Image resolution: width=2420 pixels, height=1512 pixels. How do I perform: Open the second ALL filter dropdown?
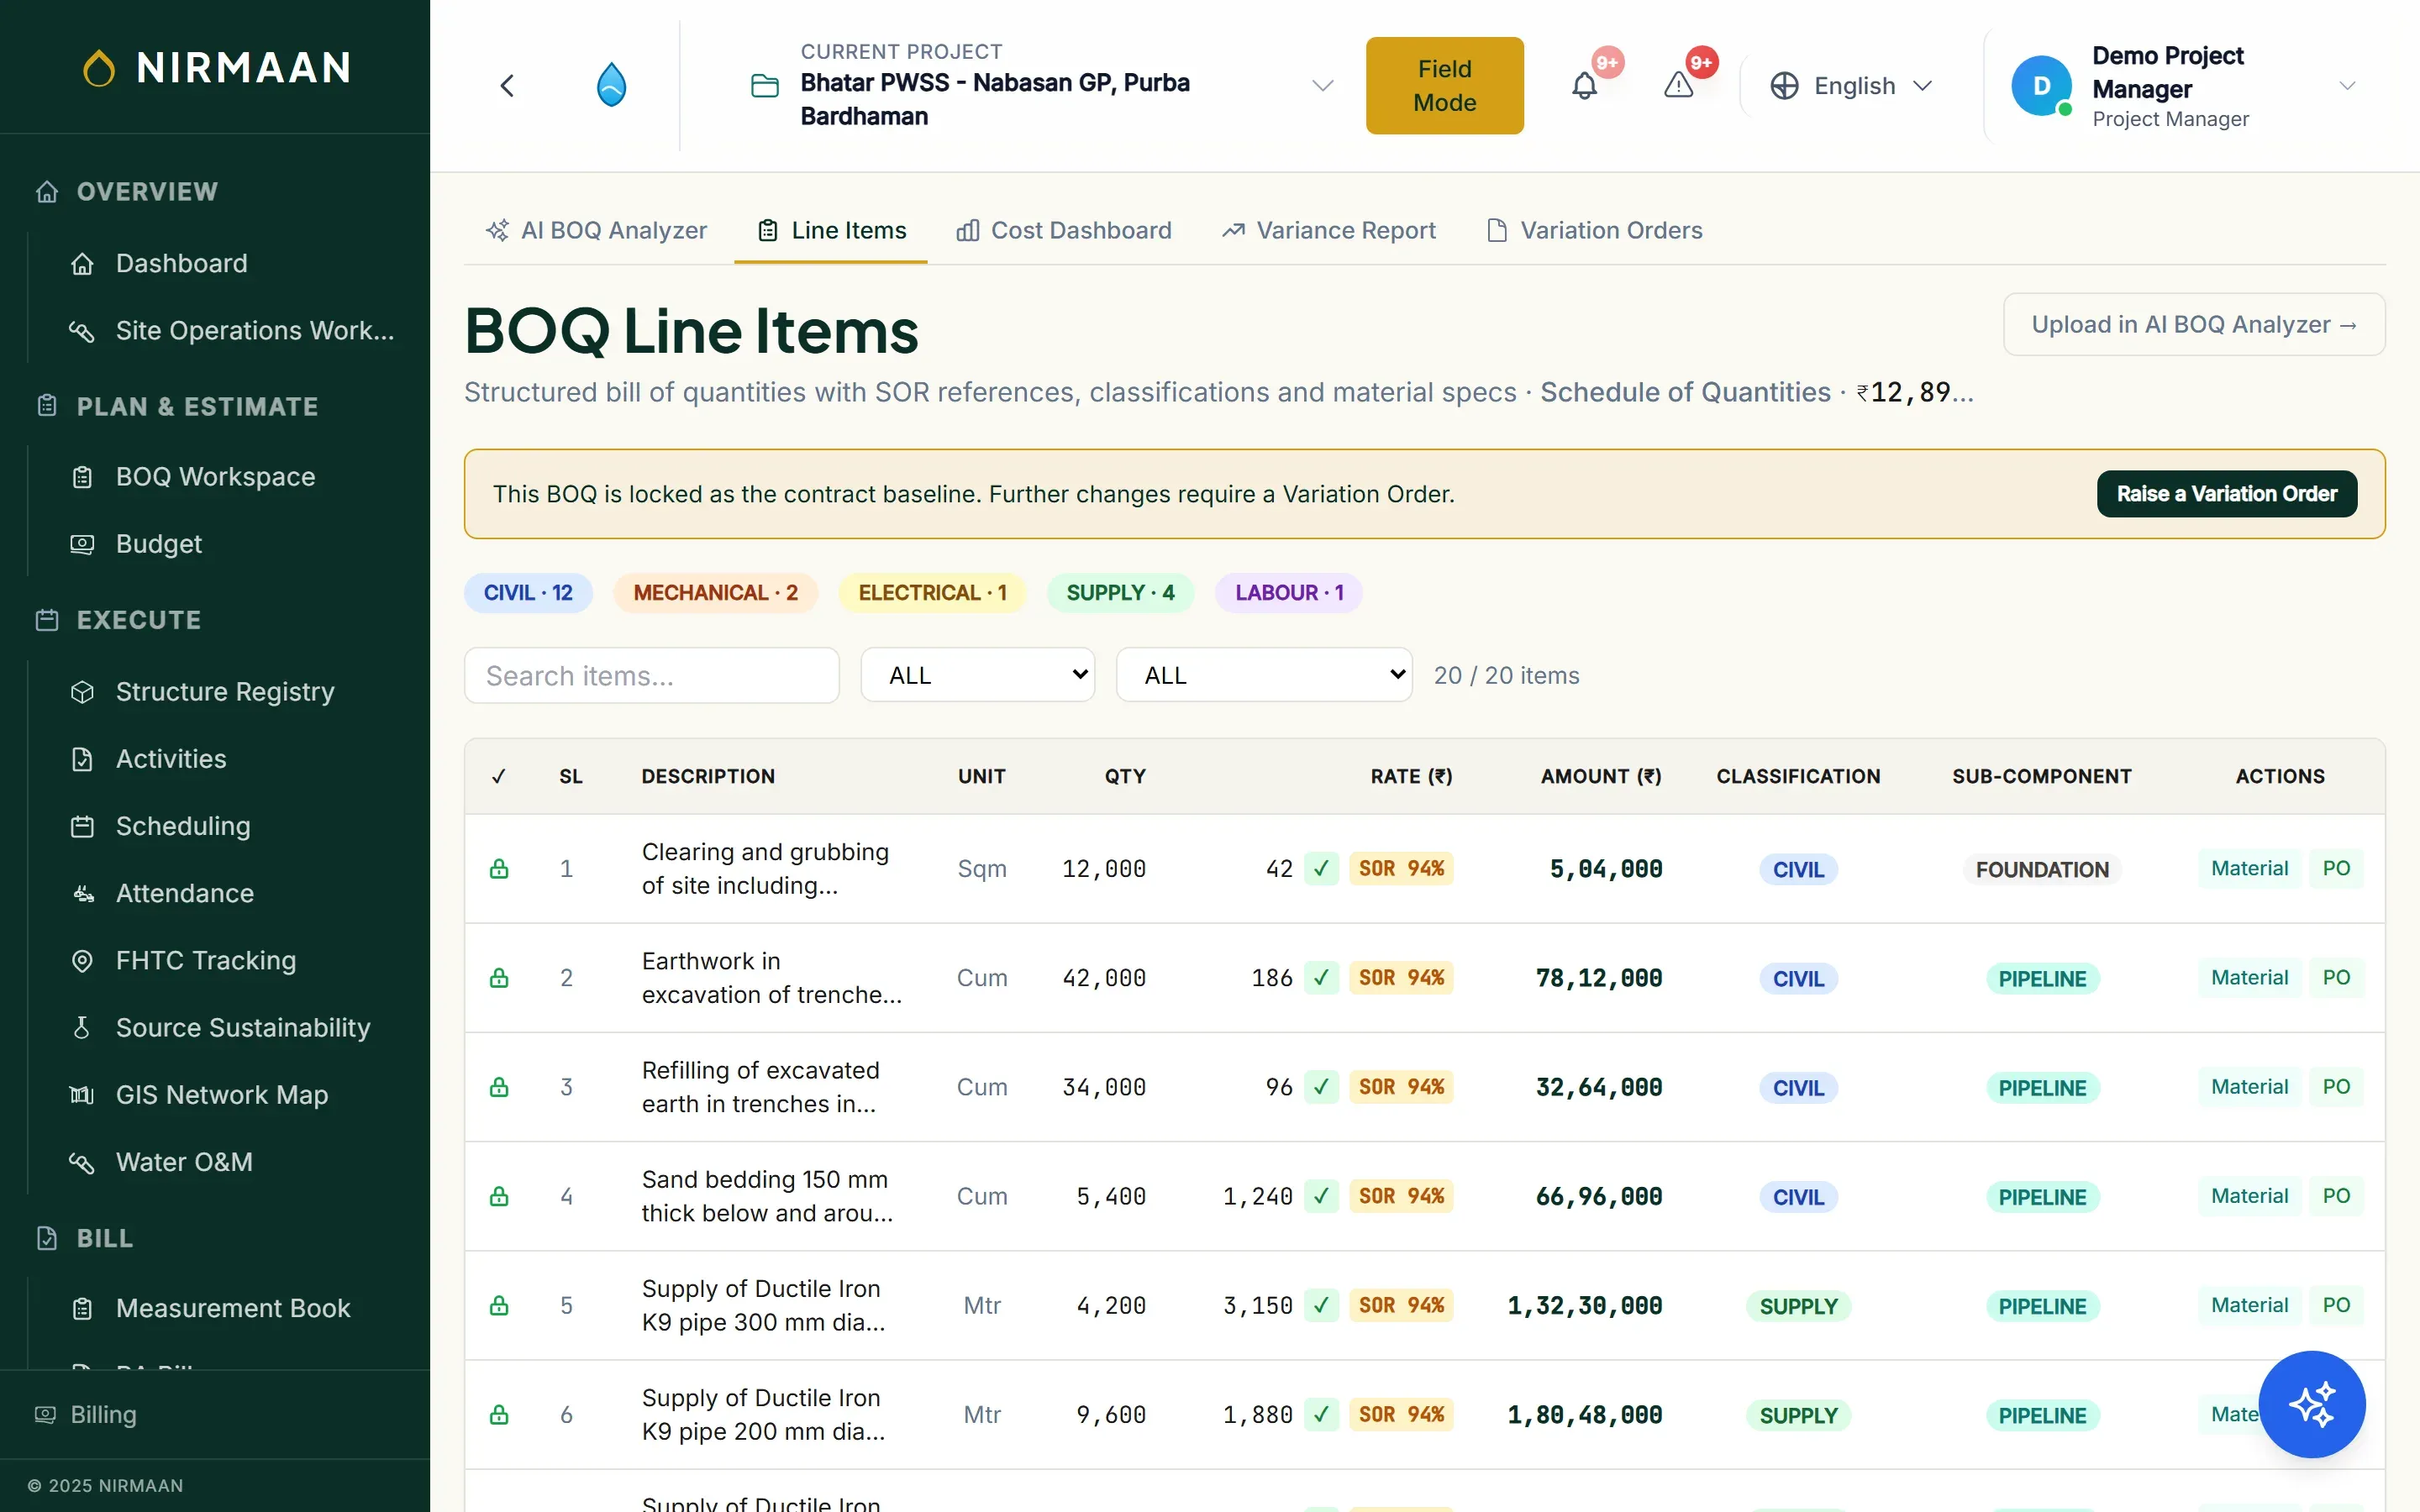click(x=1264, y=675)
